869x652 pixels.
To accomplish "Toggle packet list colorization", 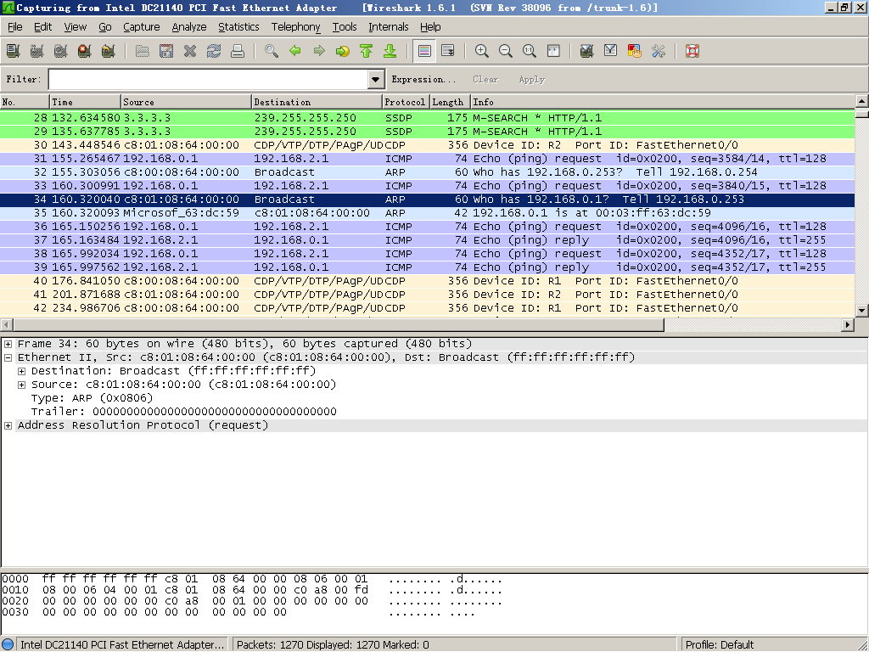I will pos(424,51).
